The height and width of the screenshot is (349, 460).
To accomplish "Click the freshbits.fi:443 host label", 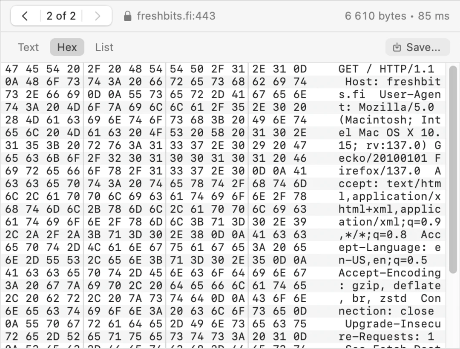I will [x=176, y=16].
